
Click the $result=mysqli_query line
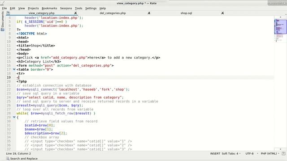tap(50, 106)
